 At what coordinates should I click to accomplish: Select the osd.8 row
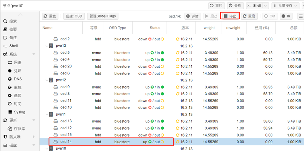tap(172, 94)
